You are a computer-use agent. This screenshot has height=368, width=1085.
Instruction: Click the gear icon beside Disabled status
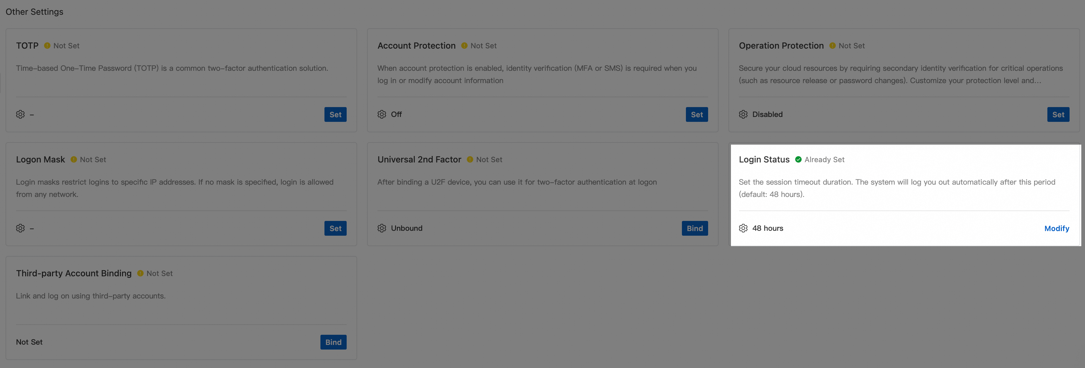[x=743, y=114]
